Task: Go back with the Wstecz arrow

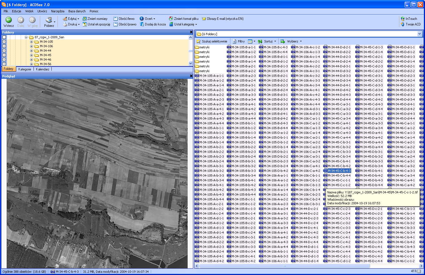Action: click(9, 22)
